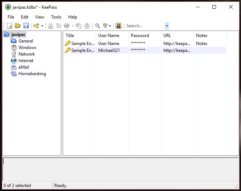The height and width of the screenshot is (191, 241).
Task: Click password asterisks of the Michael321 entry
Action: click(x=138, y=50)
